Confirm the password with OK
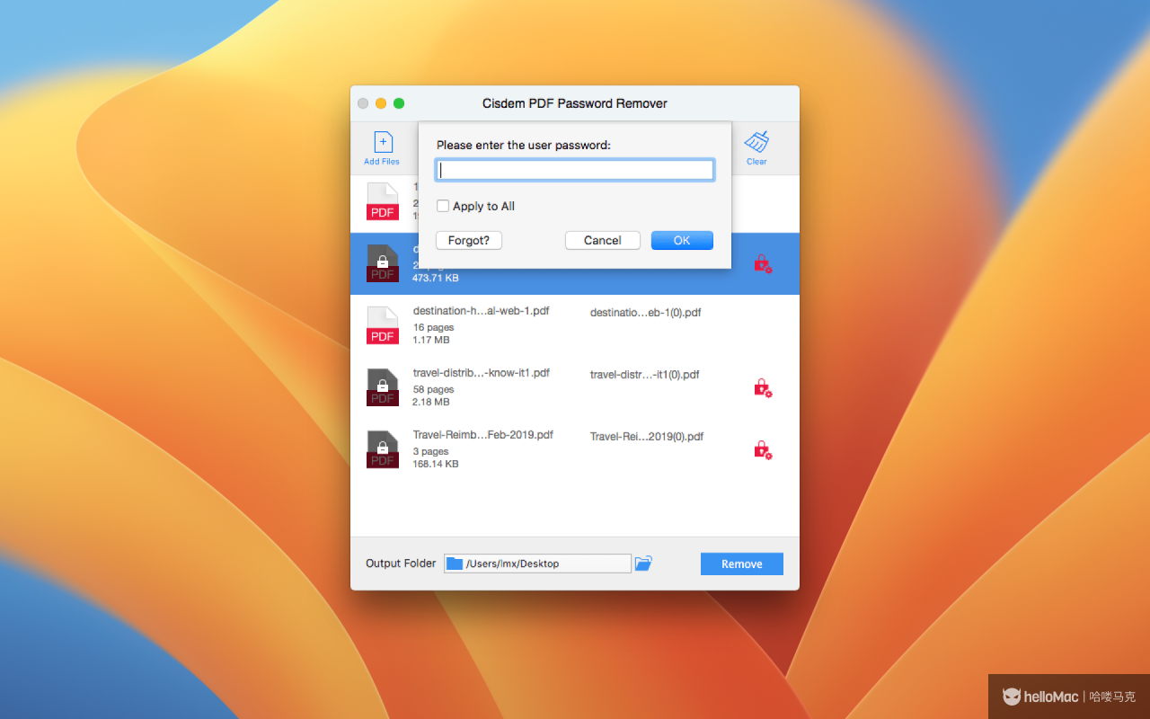 coord(682,240)
